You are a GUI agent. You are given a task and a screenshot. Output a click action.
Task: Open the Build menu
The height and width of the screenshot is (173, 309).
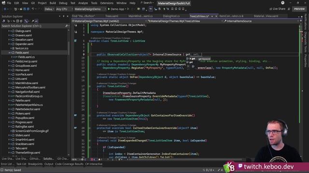(53, 3)
